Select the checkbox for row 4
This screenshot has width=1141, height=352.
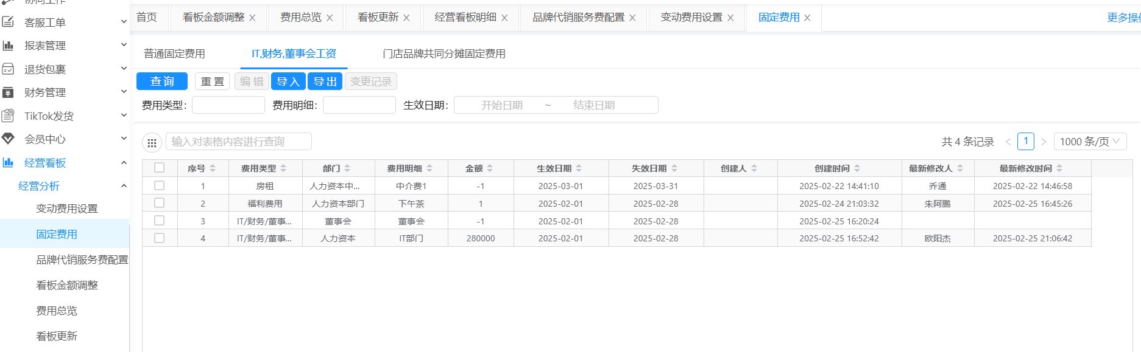tap(160, 238)
